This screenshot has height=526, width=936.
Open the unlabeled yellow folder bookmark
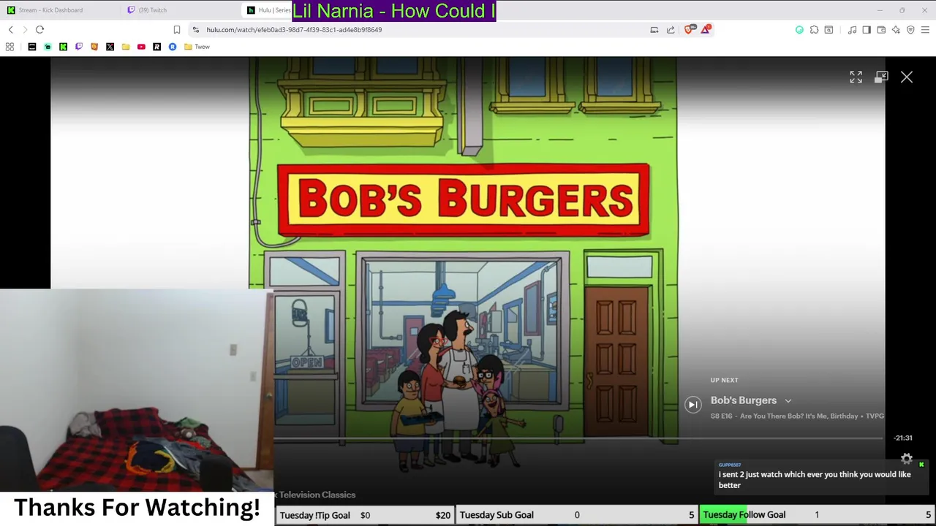tap(126, 47)
